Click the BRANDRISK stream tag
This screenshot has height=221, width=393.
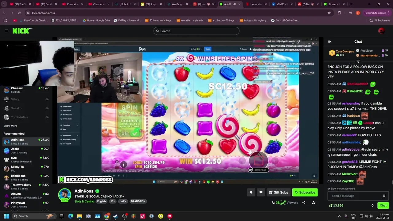coord(138,201)
